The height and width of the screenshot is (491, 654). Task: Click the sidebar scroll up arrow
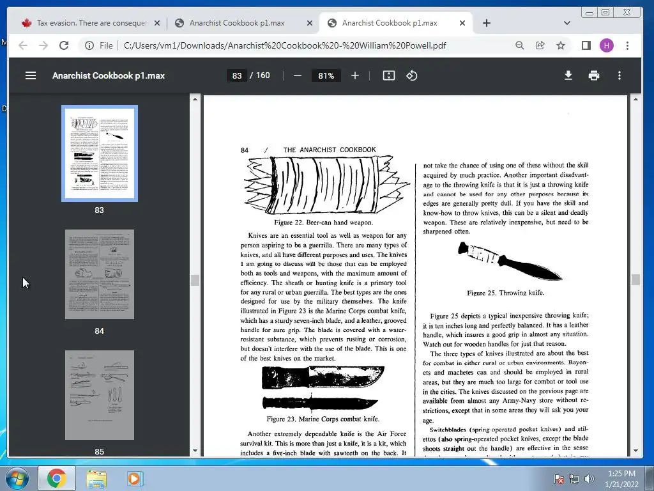[x=195, y=99]
